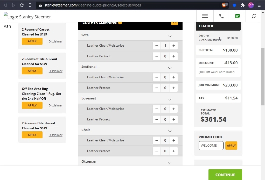The image size is (265, 180).
Task: Collapse the Sofa section chevron
Action: (170, 36)
